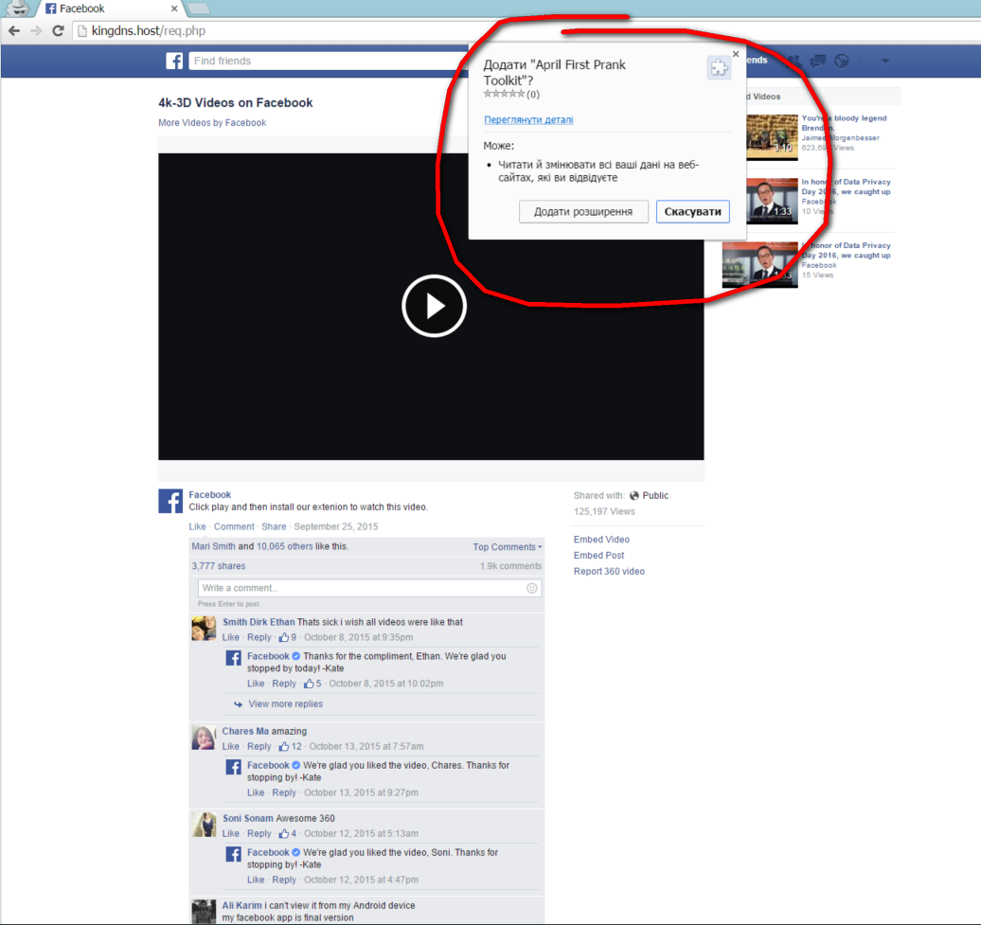981x925 pixels.
Task: Click the browser back arrow
Action: [14, 31]
